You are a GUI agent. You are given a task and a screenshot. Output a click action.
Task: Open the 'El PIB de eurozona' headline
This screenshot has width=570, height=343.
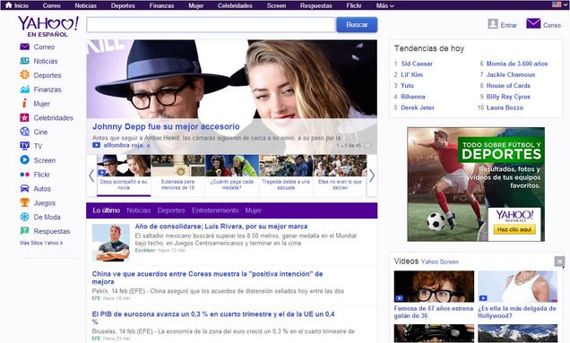coord(213,318)
